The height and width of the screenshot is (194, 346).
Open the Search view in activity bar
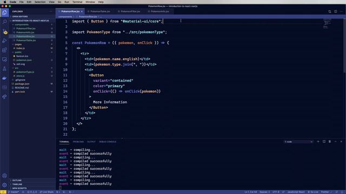(4, 22)
